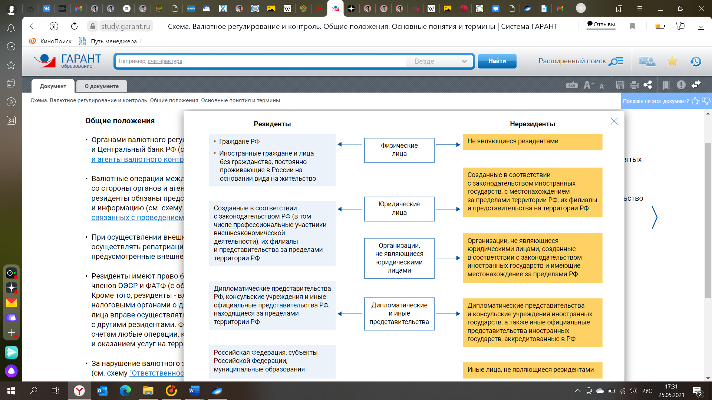
Task: Open the browser hamburger menu
Action: click(640, 8)
